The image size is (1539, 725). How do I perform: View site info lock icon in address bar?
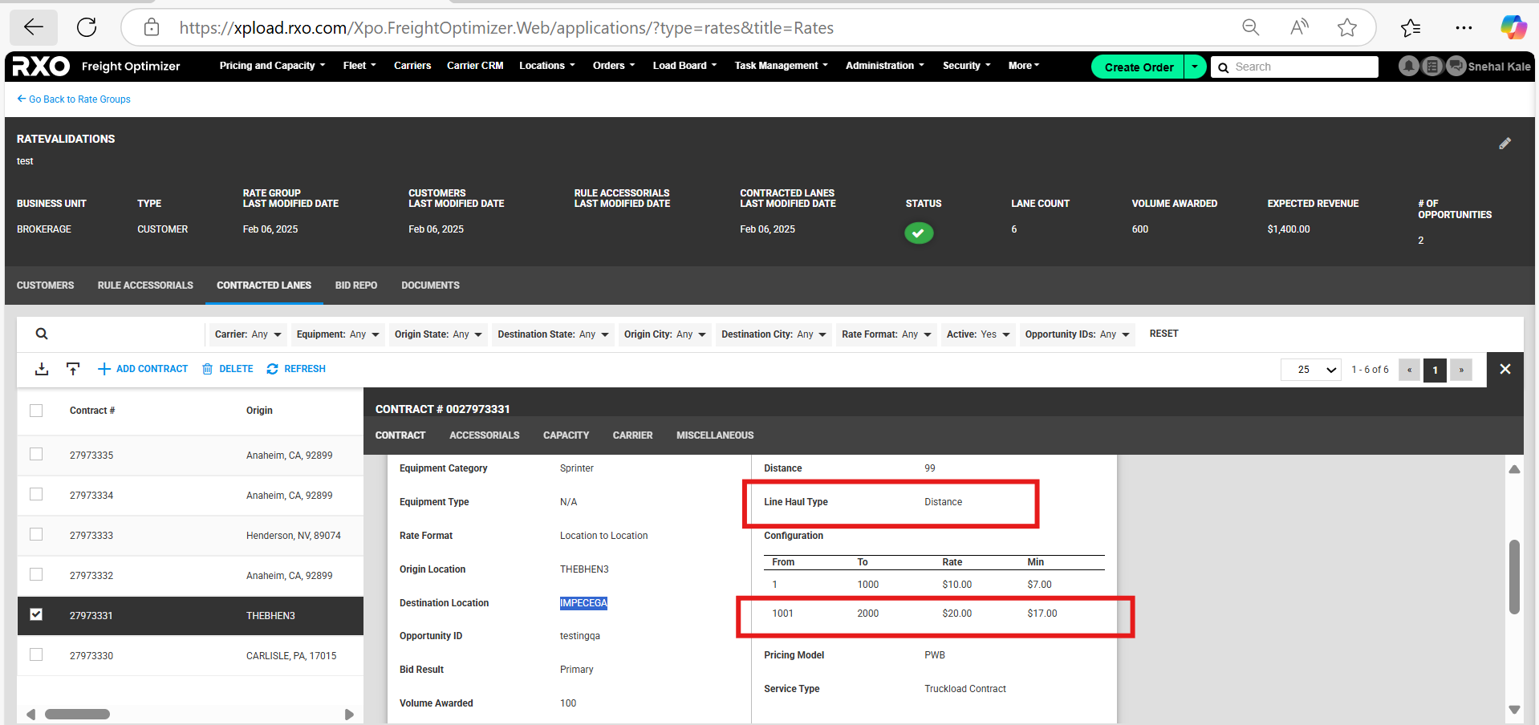152,28
